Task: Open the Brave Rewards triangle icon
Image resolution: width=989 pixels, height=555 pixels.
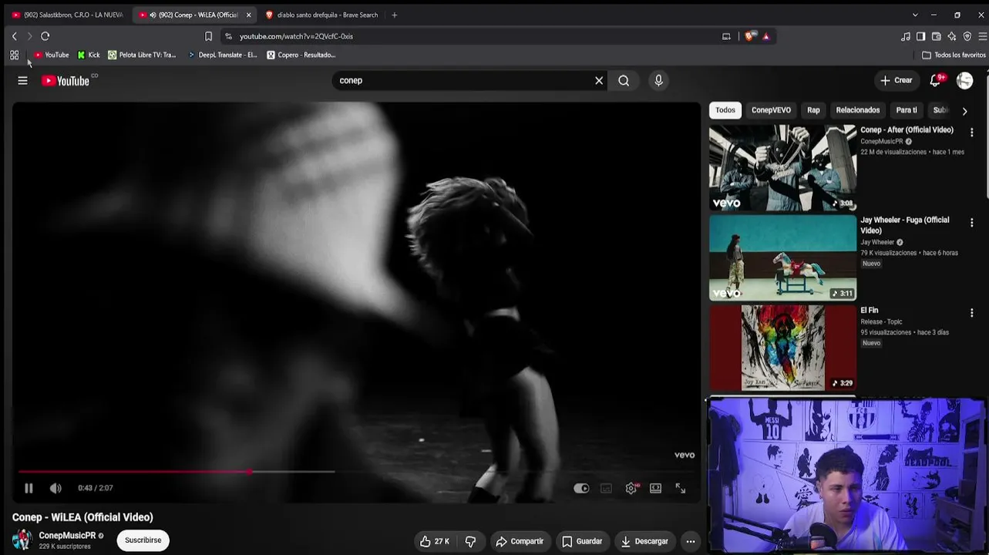Action: [x=765, y=36]
